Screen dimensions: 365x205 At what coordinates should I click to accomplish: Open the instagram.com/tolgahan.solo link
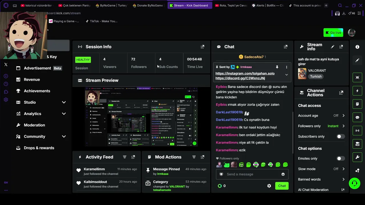pos(245,73)
